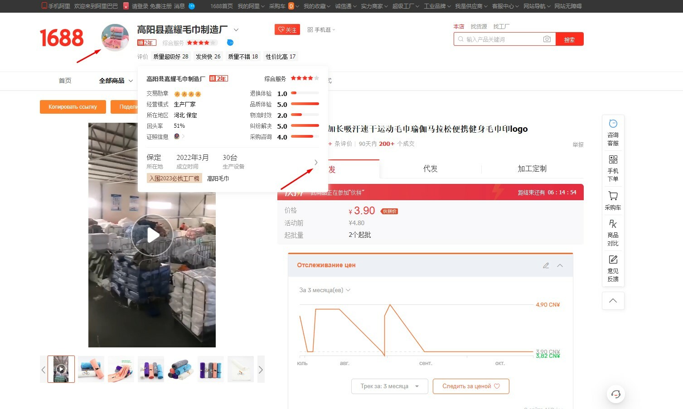The width and height of the screenshot is (683, 409).
Task: Select the 找工厂 search scope tab
Action: point(501,27)
